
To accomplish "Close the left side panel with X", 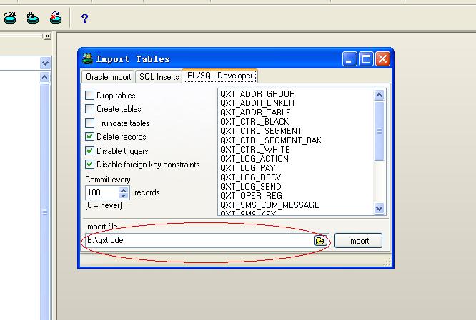I will point(47,36).
